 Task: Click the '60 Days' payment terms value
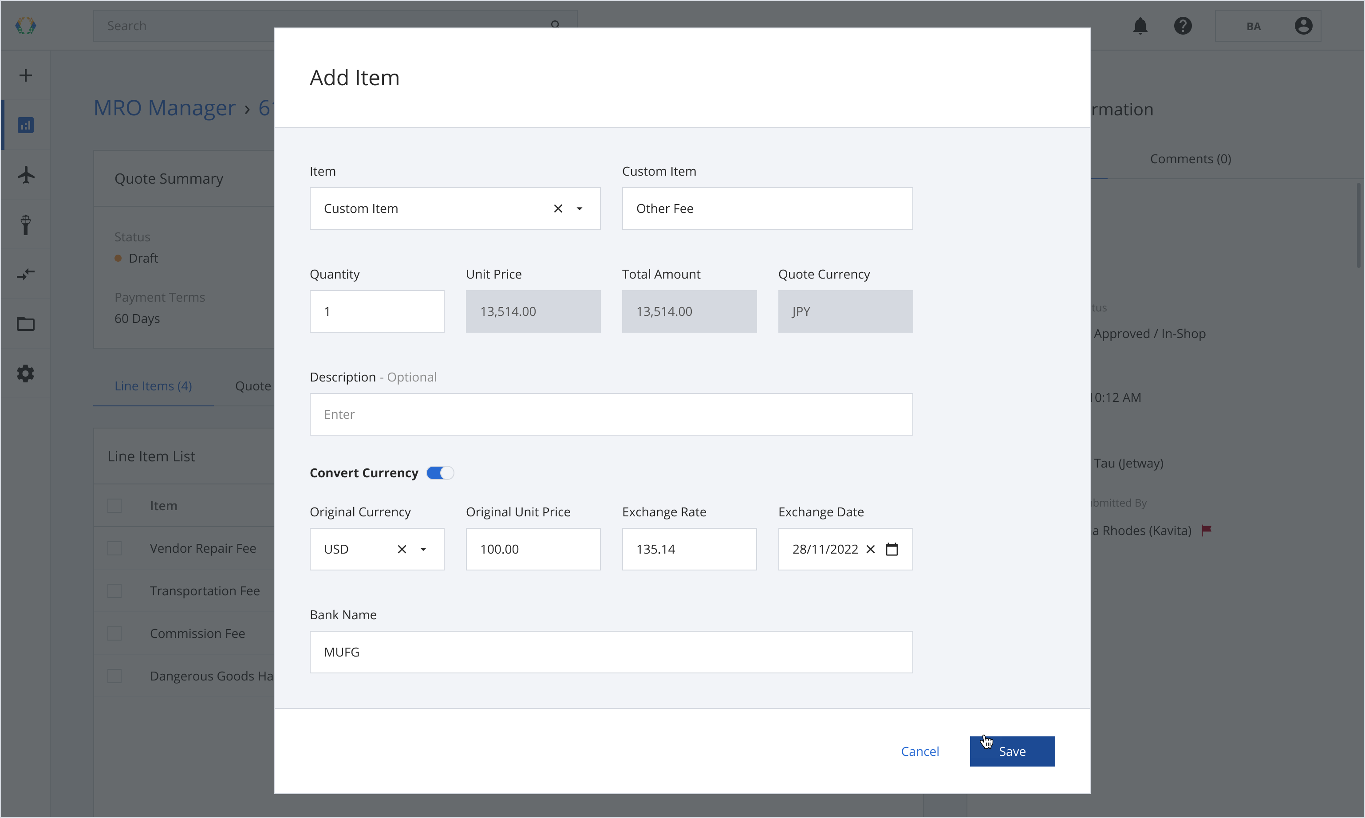point(137,319)
